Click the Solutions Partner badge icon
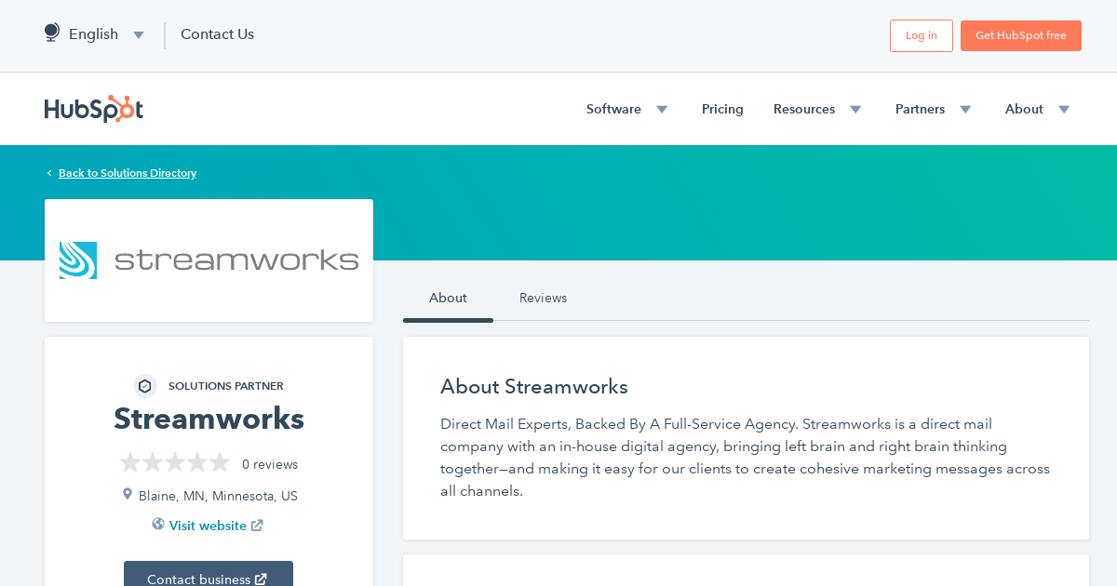The height and width of the screenshot is (586, 1117). tap(145, 386)
